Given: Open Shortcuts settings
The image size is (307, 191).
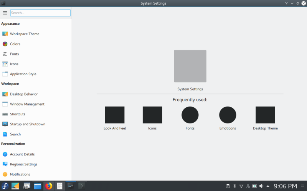Looking at the screenshot, I should [18, 114].
